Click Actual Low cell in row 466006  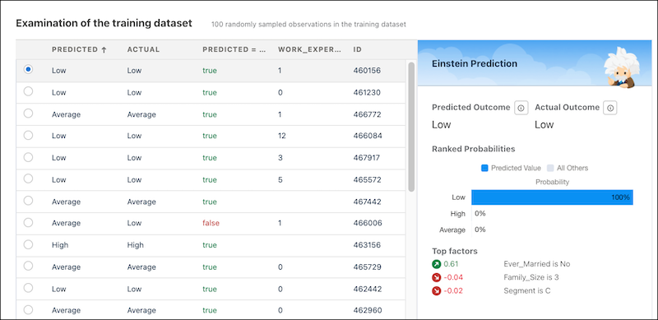(135, 224)
